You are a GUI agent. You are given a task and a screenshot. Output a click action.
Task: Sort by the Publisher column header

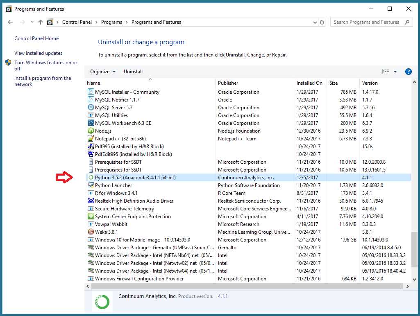click(254, 83)
